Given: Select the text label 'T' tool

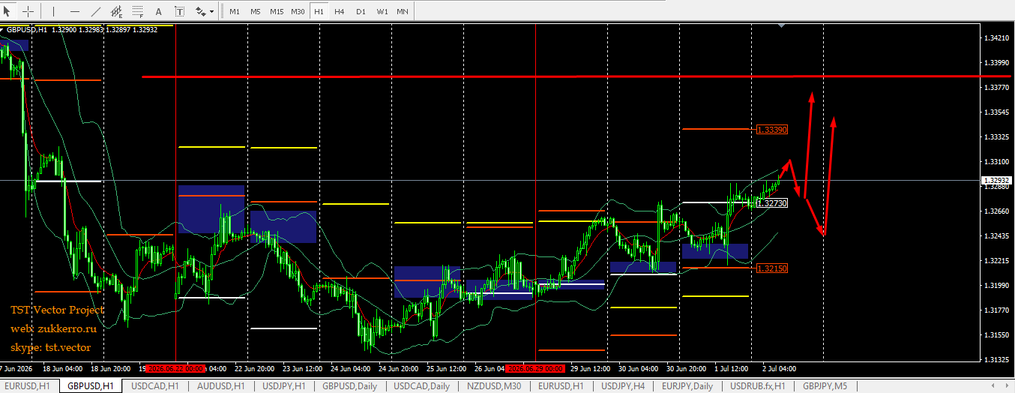Looking at the screenshot, I should (x=180, y=11).
